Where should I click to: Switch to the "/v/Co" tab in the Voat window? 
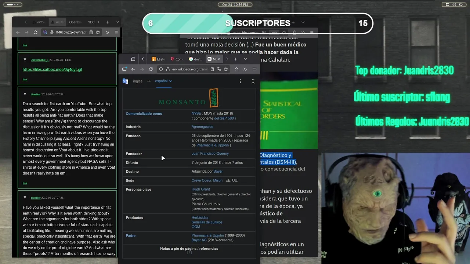click(x=39, y=22)
